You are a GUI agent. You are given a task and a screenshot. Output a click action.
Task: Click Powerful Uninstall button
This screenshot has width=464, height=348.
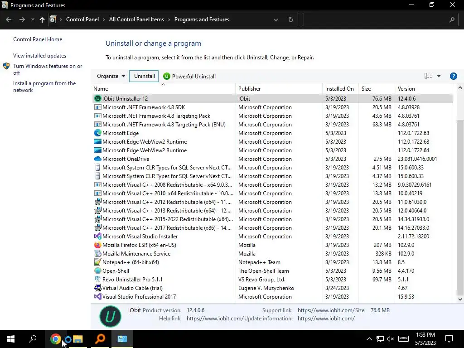[x=189, y=76]
